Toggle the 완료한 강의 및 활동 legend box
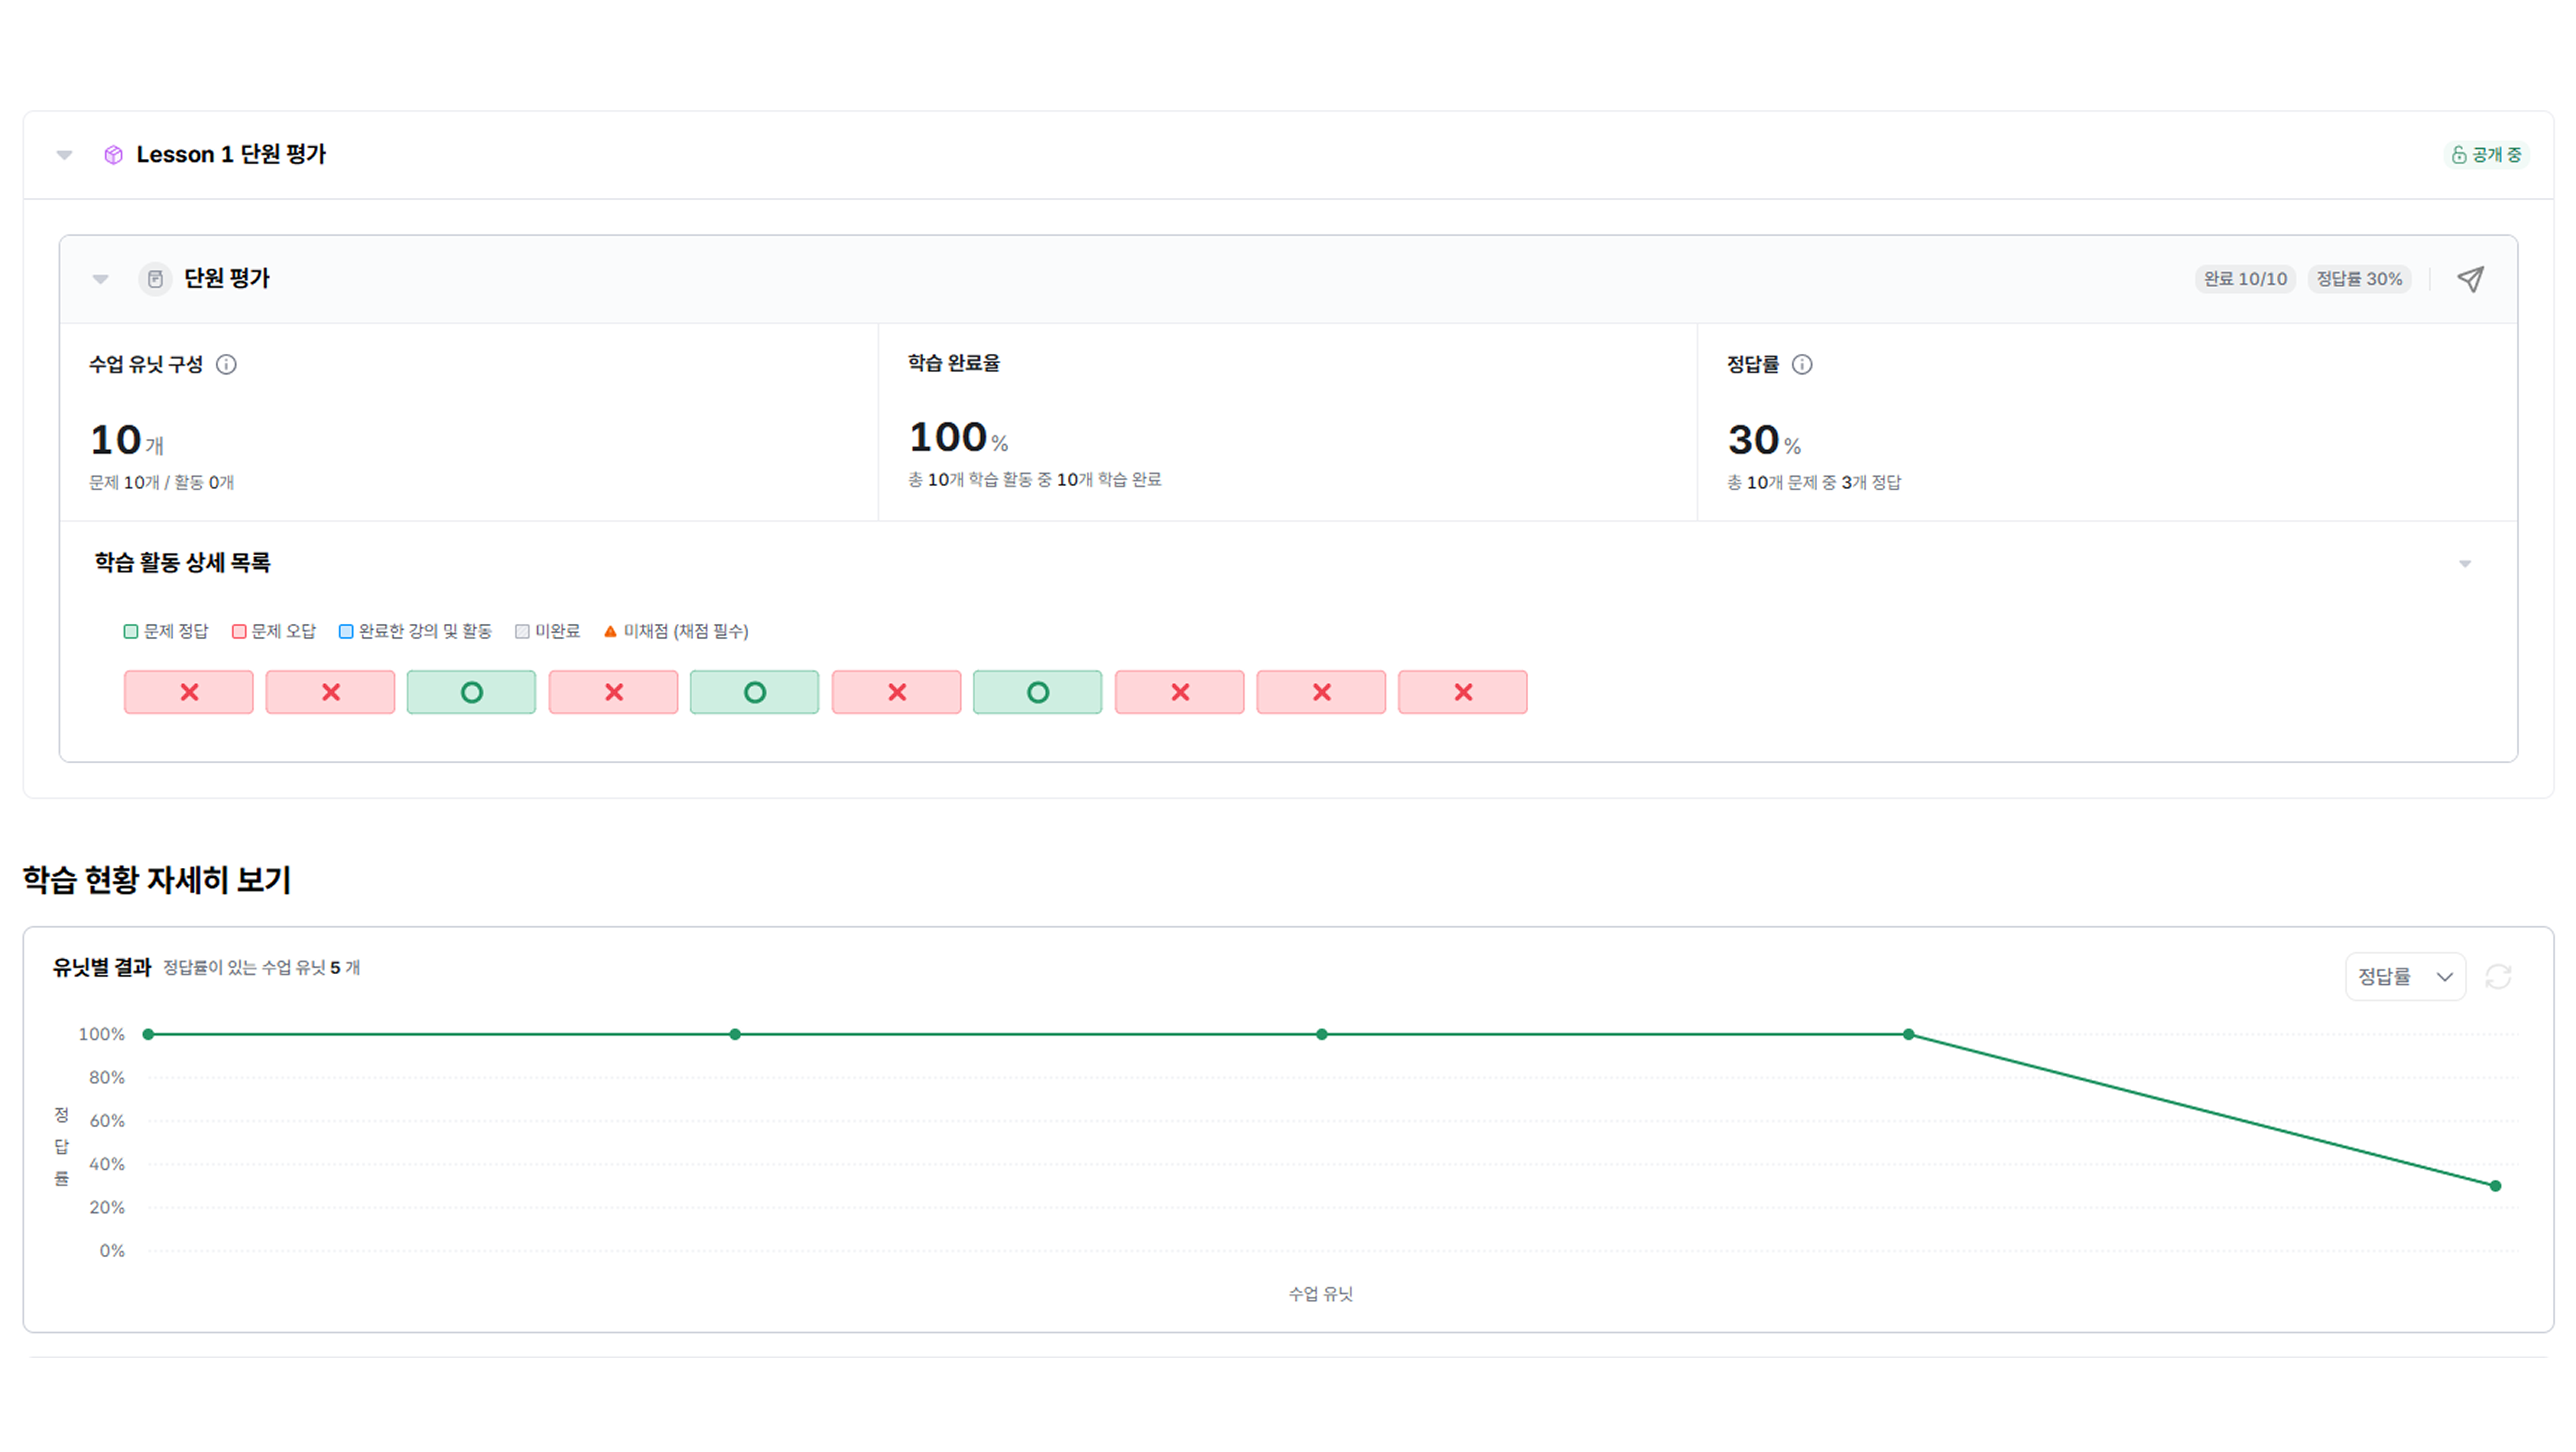2576x1452 pixels. (x=346, y=631)
